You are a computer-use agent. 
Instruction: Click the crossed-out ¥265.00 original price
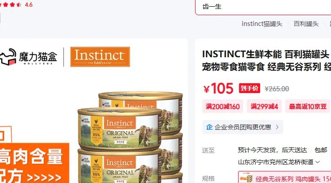point(277,89)
